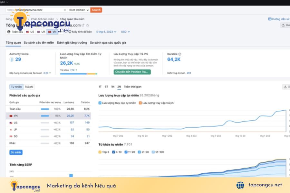The height and width of the screenshot is (193, 290).
Task: Click the VN flag in country table
Action: [x=11, y=116]
